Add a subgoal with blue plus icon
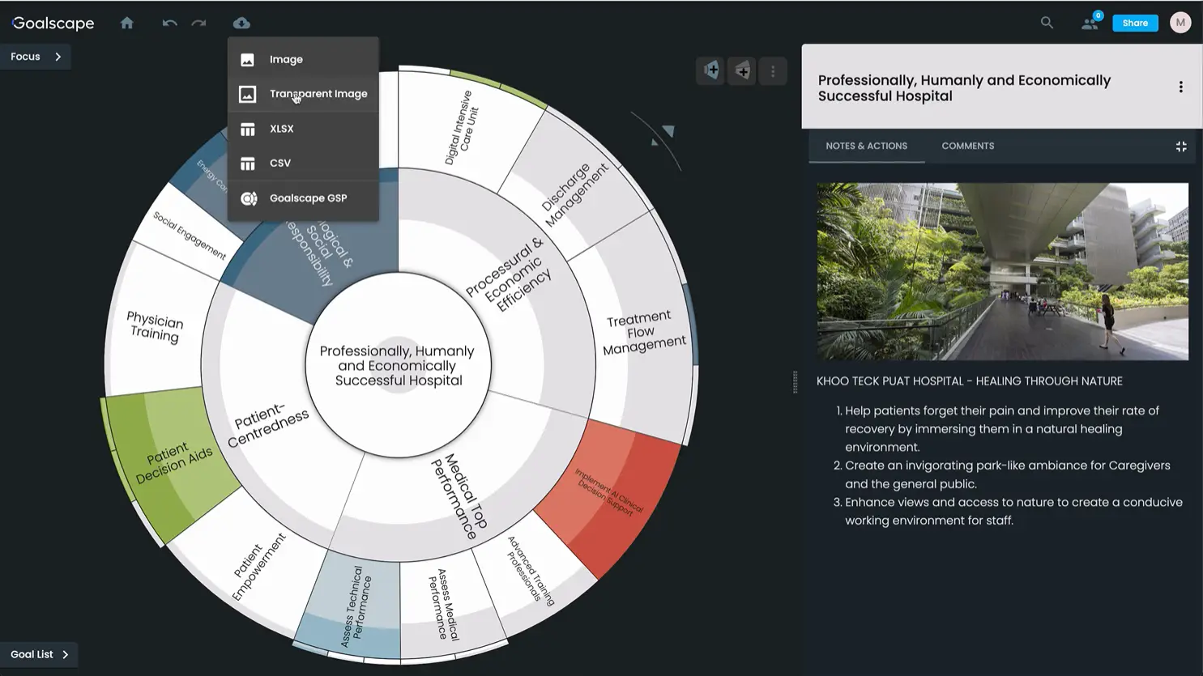 coord(710,71)
